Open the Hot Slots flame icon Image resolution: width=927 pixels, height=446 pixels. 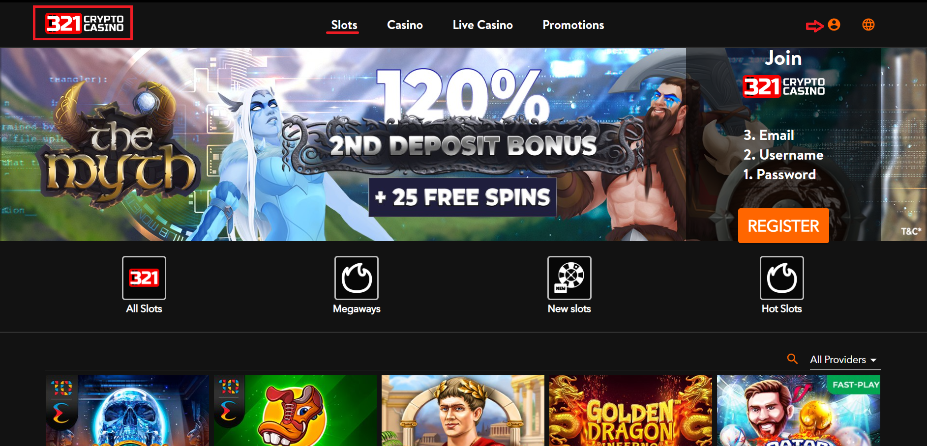782,278
